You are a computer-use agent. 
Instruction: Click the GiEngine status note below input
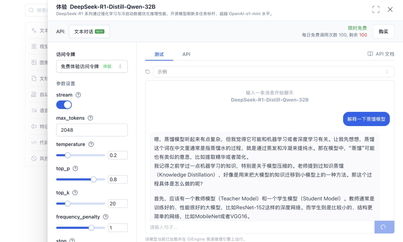pyautogui.click(x=195, y=239)
